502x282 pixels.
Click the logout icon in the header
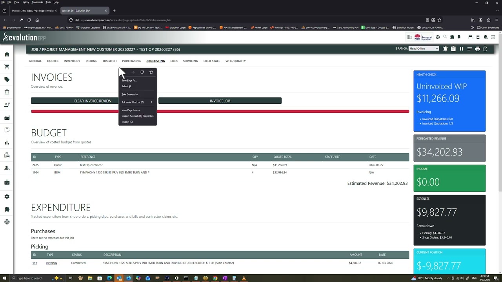pyautogui.click(x=493, y=37)
